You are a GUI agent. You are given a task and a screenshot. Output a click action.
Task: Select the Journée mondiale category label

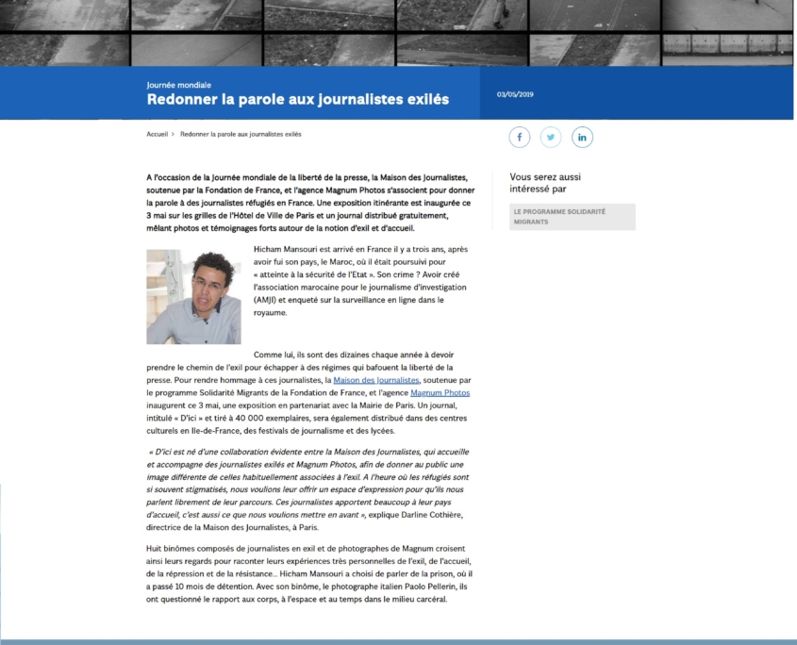[179, 84]
